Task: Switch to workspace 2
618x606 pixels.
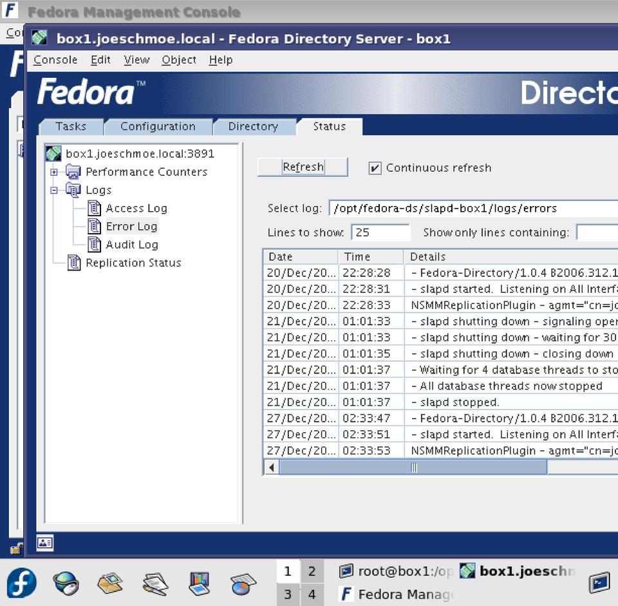Action: (312, 571)
